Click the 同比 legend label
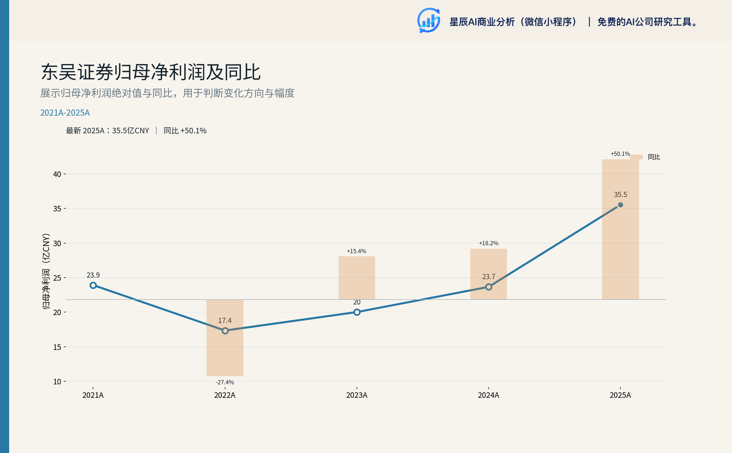732x453 pixels. (654, 157)
